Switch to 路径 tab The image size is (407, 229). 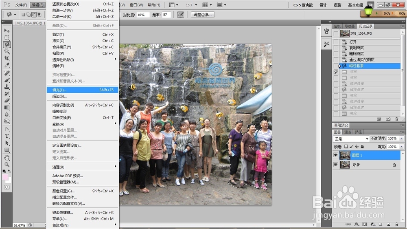click(x=358, y=132)
